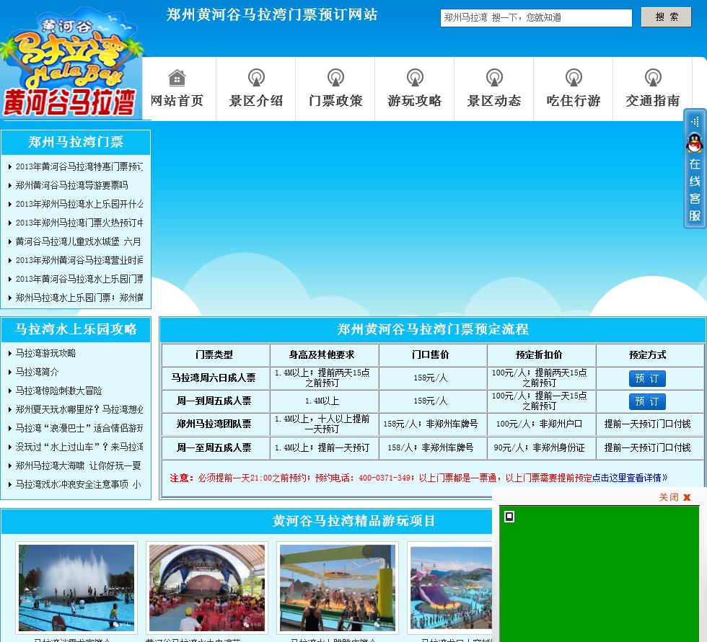707x642 pixels.
Task: Open link 郑州马拉湾大海啸 让你好玩一夏
Action: [x=79, y=465]
